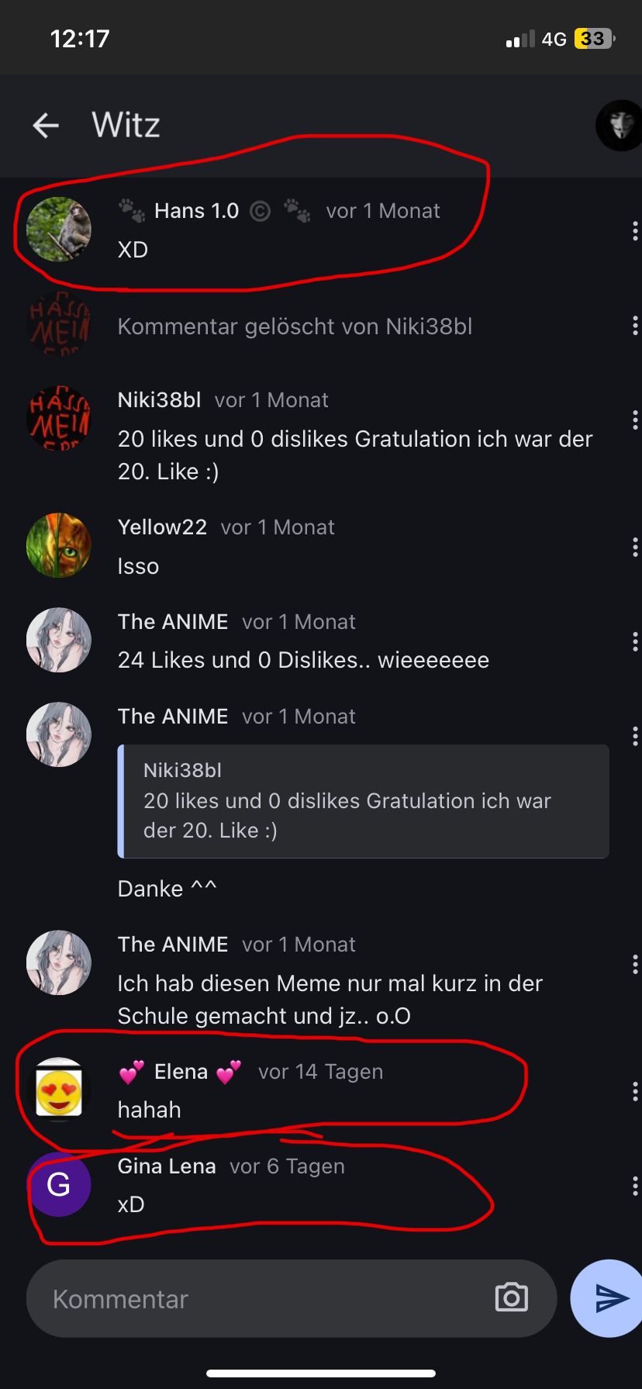Viewport: 642px width, 1389px height.
Task: Tap the quoted Niki38bl message block
Action: pos(363,801)
